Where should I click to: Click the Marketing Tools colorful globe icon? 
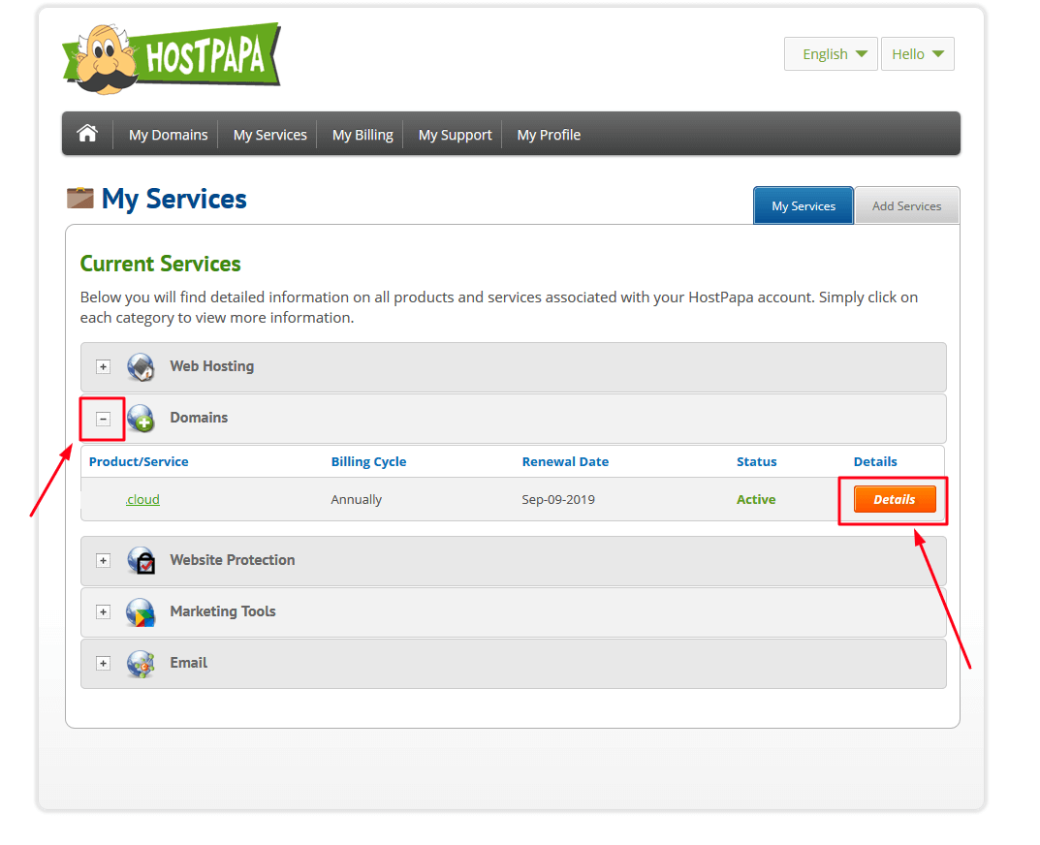(x=141, y=611)
